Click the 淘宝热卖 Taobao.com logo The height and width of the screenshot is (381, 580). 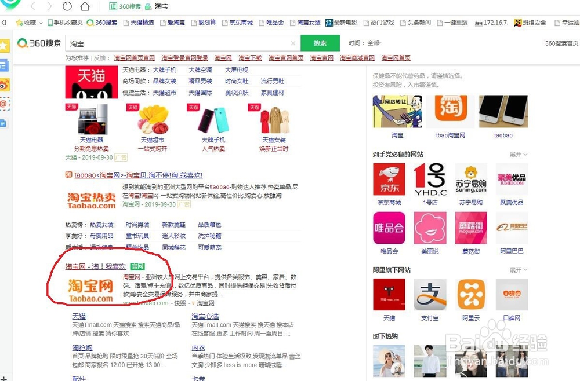(x=92, y=200)
